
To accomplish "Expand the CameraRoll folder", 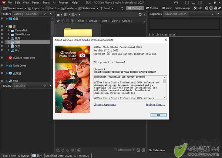I will coord(9,30).
